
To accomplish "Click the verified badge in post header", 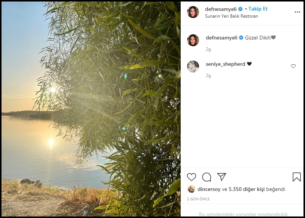I will (x=240, y=9).
